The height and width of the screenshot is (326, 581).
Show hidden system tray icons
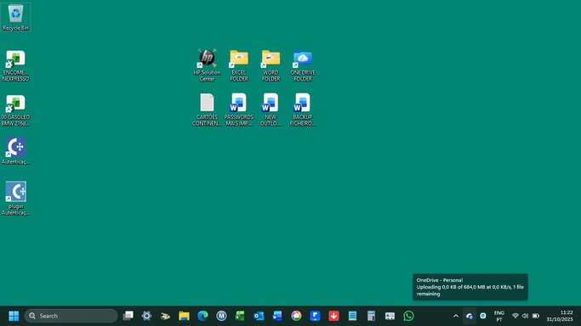[456, 316]
